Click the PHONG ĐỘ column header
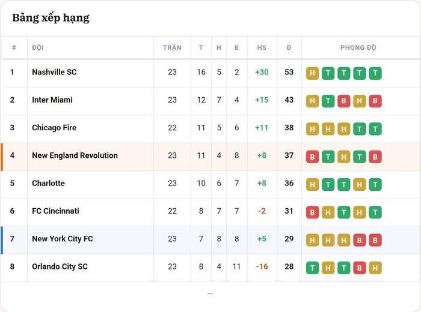 pyautogui.click(x=358, y=47)
